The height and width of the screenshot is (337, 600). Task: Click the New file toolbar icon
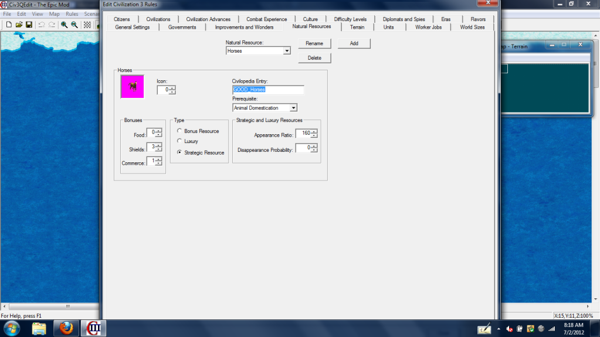(9, 25)
